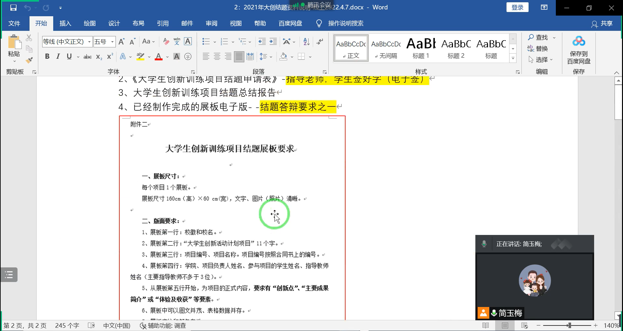This screenshot has width=623, height=331.
Task: Open the 审阅 ribbon tab
Action: click(212, 23)
